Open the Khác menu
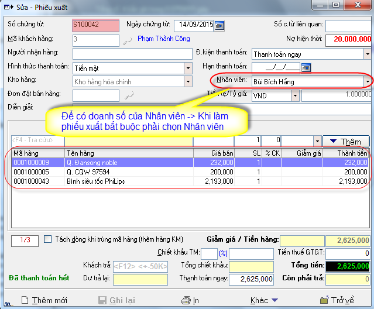The height and width of the screenshot is (309, 374). tap(264, 300)
